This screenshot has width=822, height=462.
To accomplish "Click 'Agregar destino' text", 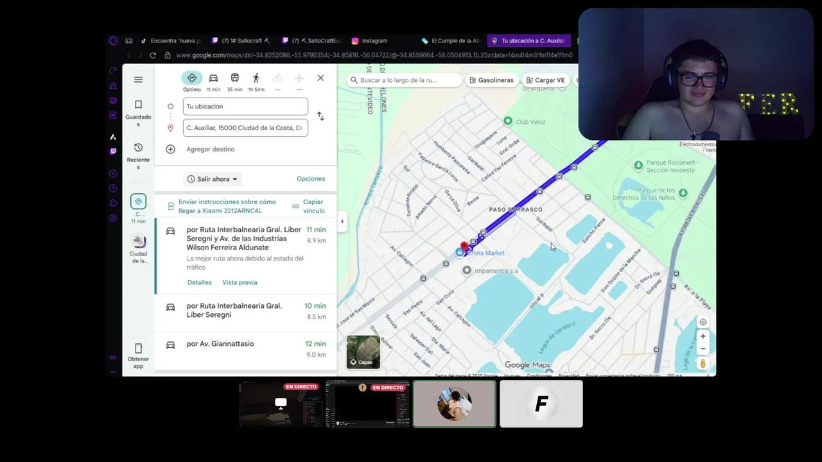I will (211, 149).
